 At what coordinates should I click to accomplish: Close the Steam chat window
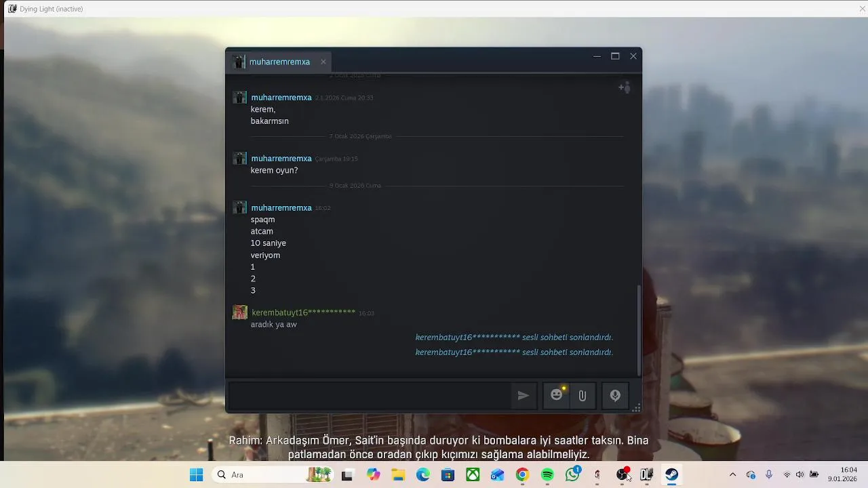click(x=633, y=56)
